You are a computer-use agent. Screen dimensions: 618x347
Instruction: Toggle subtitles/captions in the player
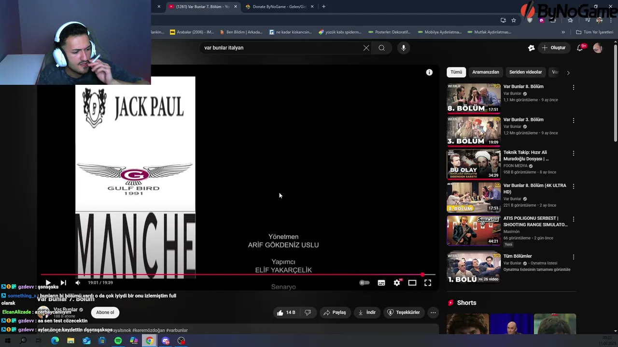(381, 283)
